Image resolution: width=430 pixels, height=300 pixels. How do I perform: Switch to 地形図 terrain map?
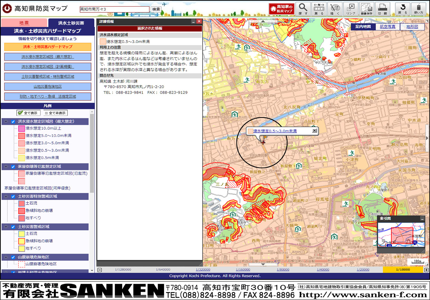pos(412,27)
